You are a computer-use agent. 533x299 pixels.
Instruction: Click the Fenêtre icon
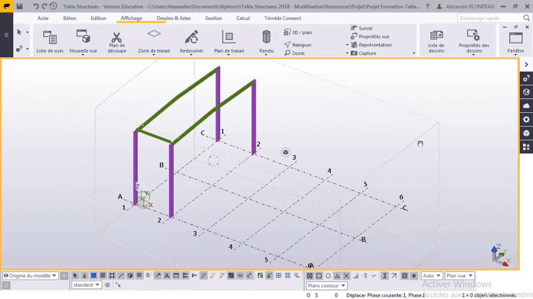click(x=515, y=38)
